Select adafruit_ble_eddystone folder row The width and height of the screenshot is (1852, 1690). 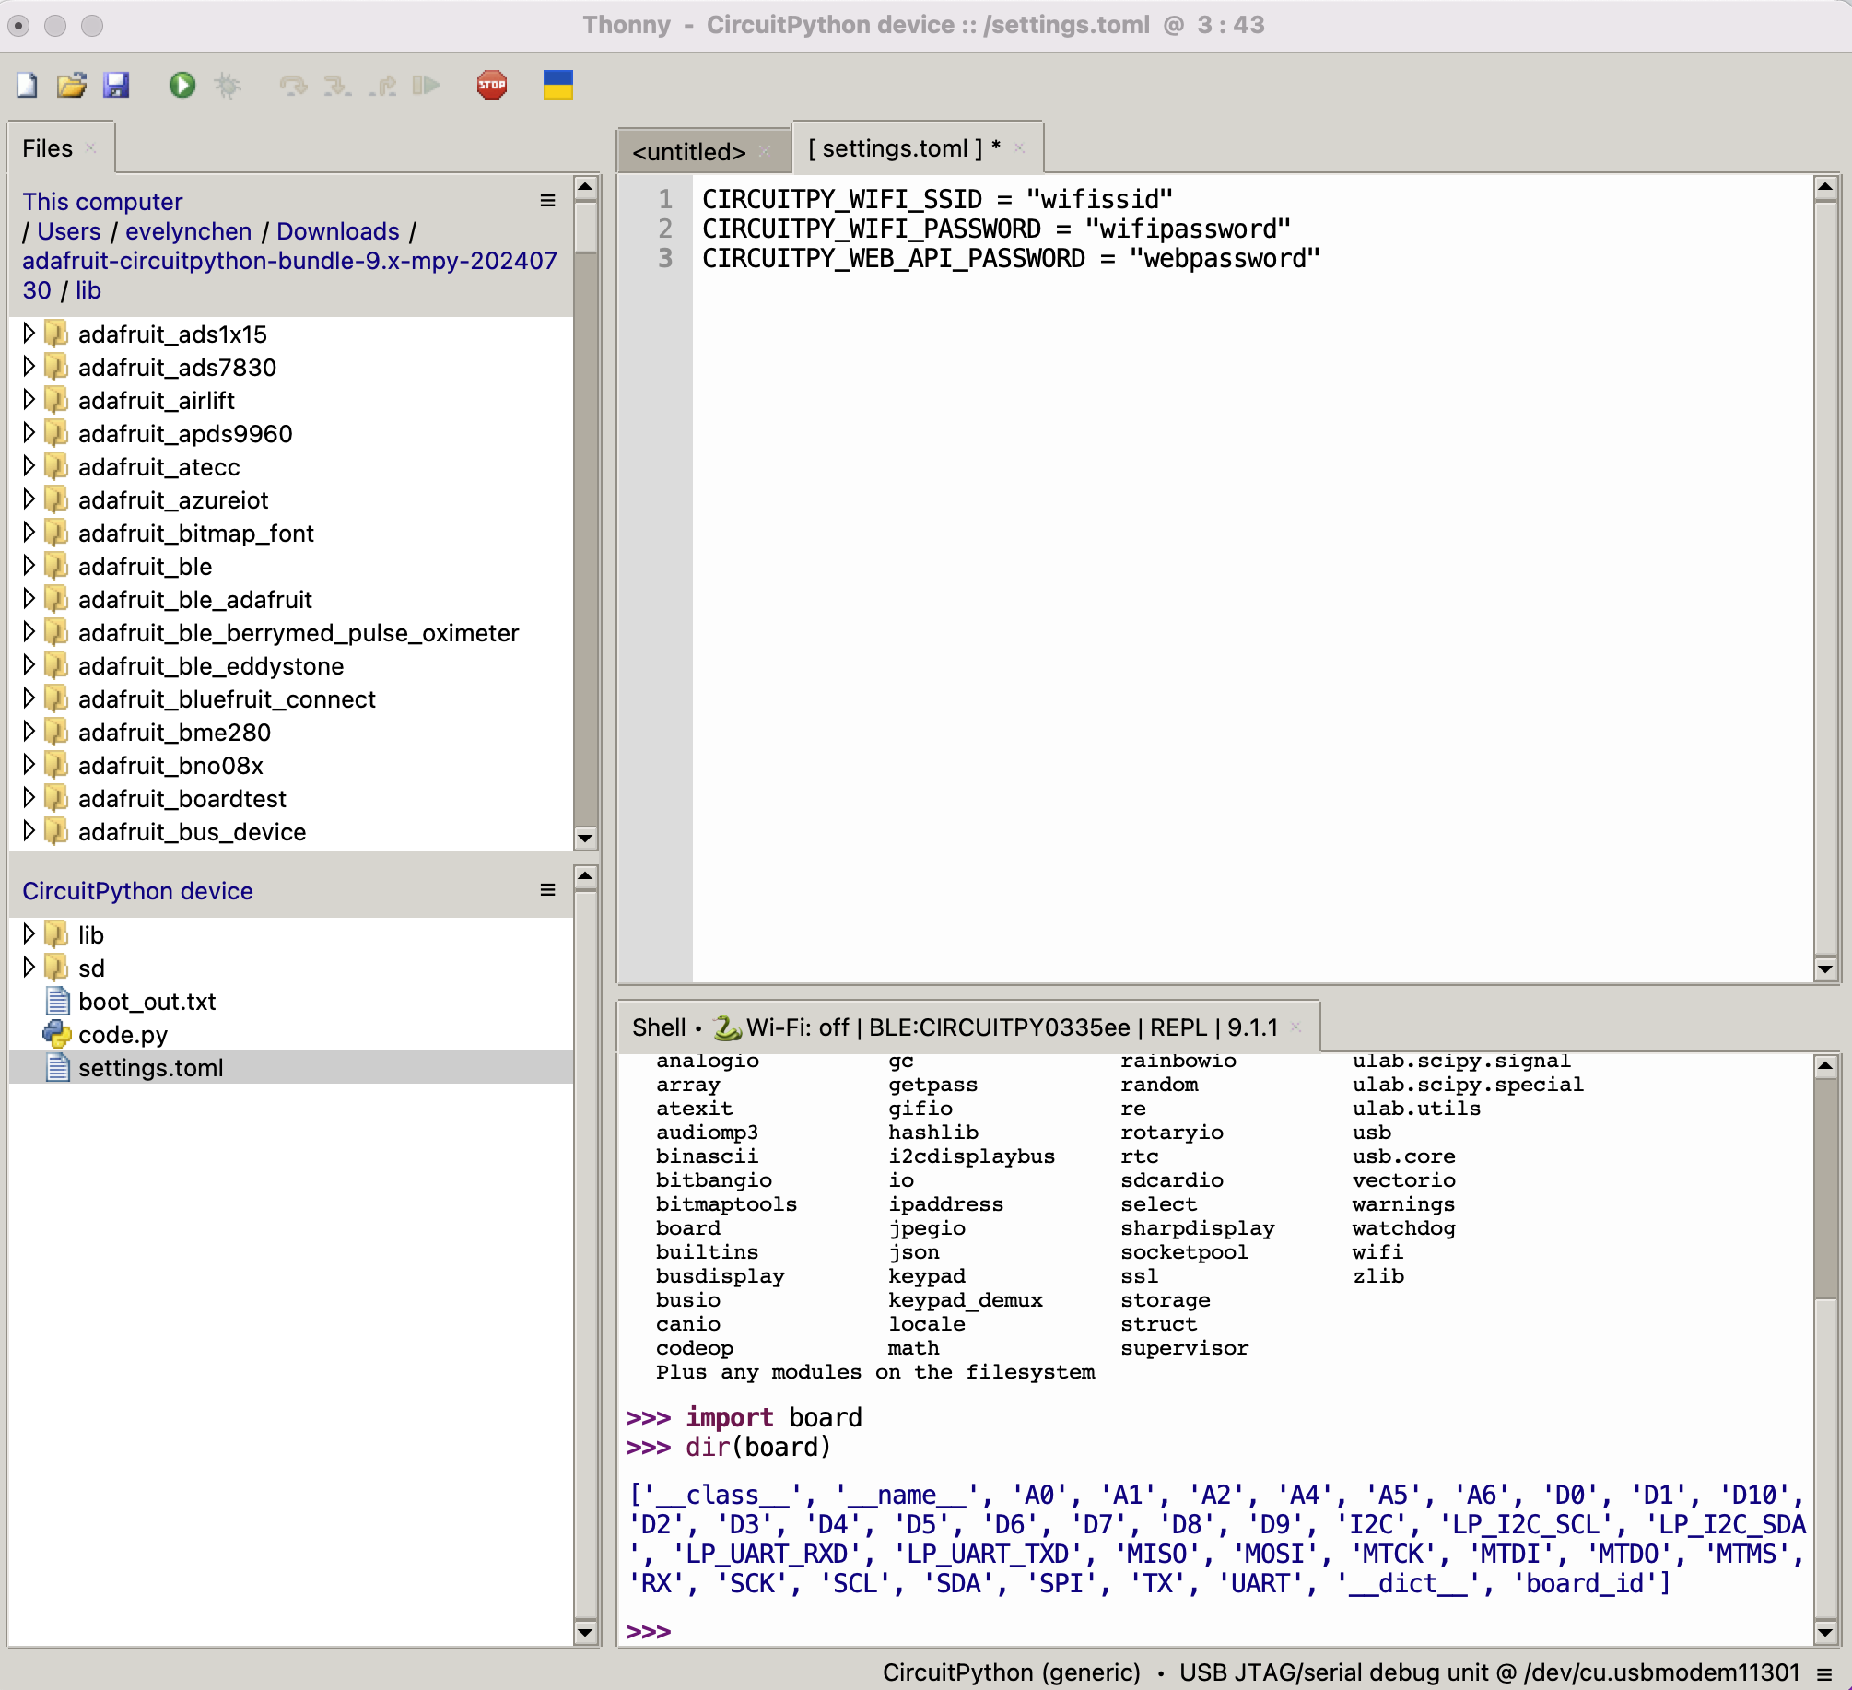291,665
